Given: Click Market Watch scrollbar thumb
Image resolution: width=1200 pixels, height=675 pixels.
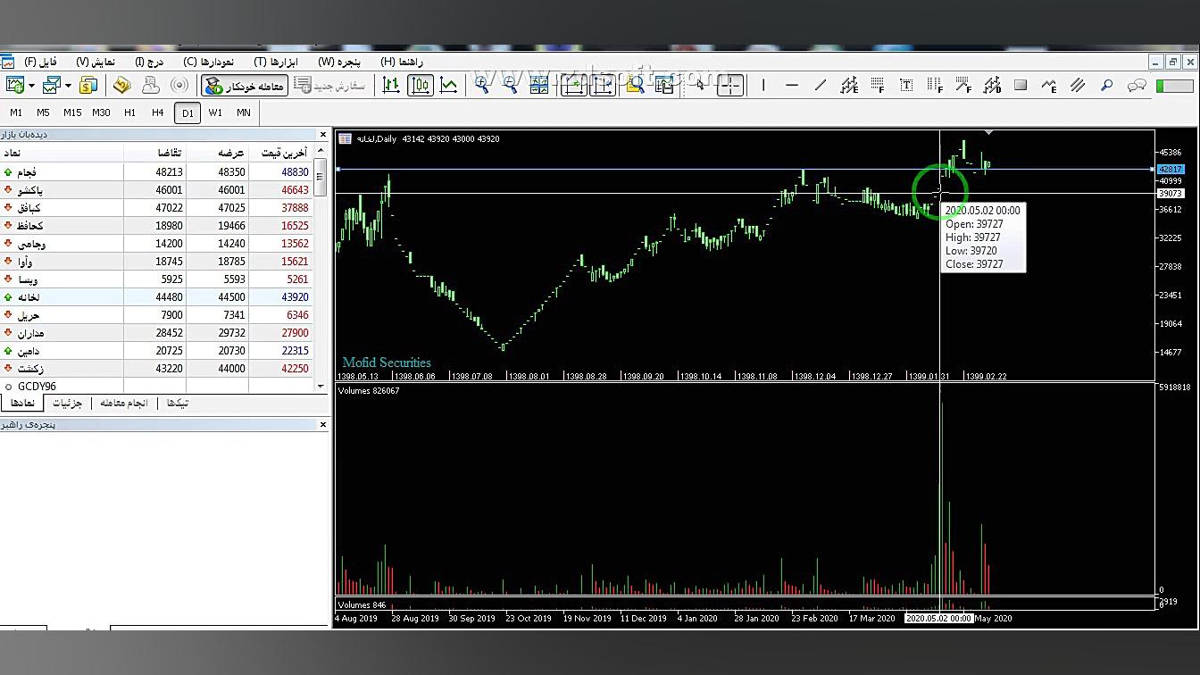Looking at the screenshot, I should click(321, 177).
